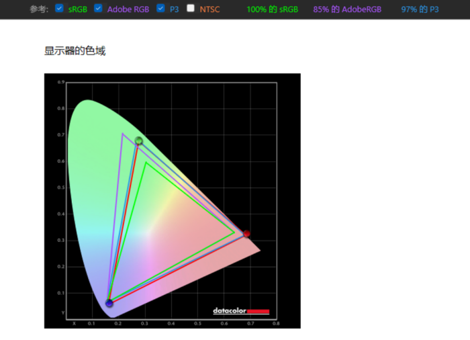Screen dimensions: 470x340
Task: Click the purple Adobe RGB label text
Action: point(129,9)
